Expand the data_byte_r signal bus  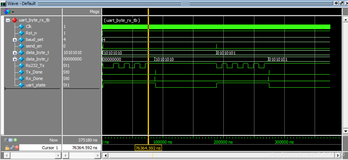tap(15, 59)
